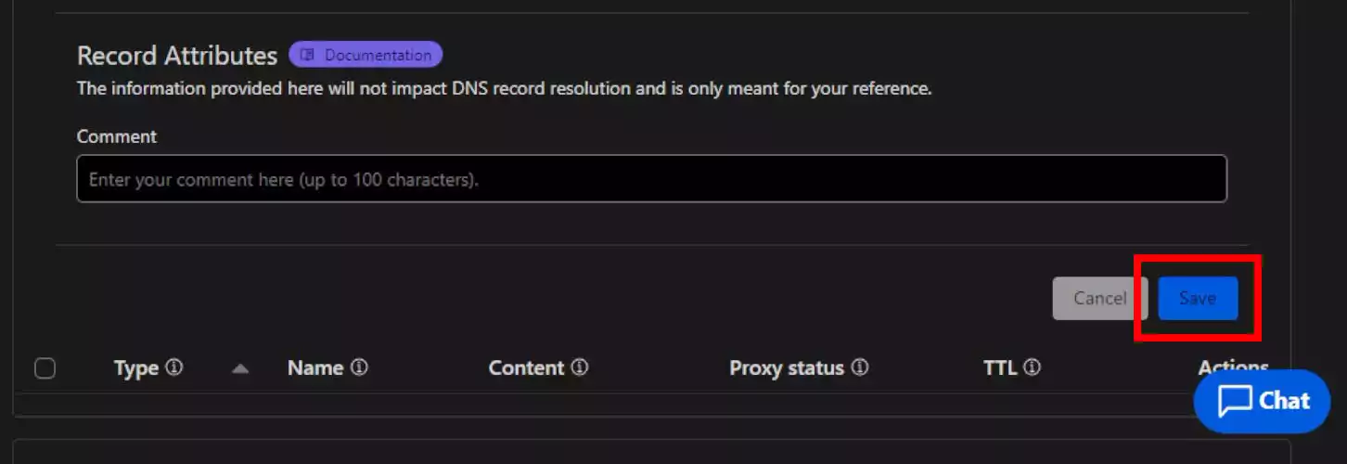
Task: Click the Cancel button
Action: 1099,298
